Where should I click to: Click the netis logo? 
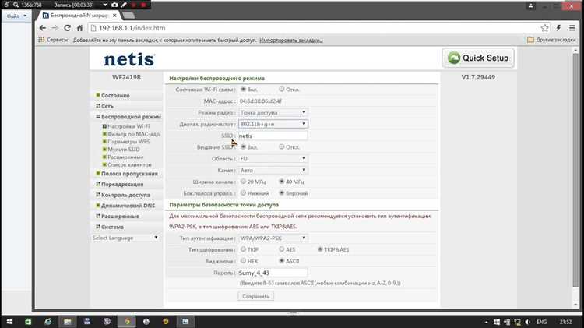tap(128, 59)
